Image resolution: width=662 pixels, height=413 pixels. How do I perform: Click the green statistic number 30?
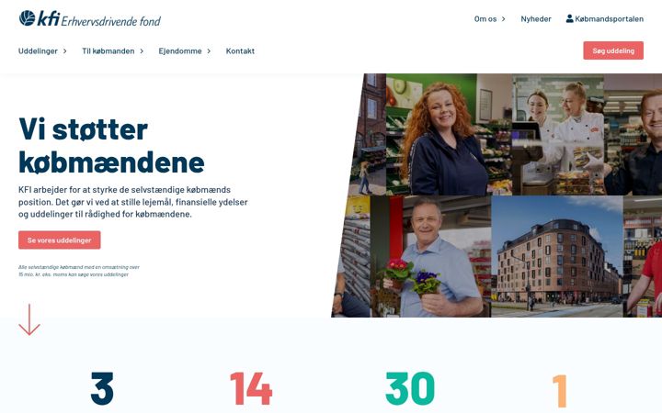tap(410, 388)
